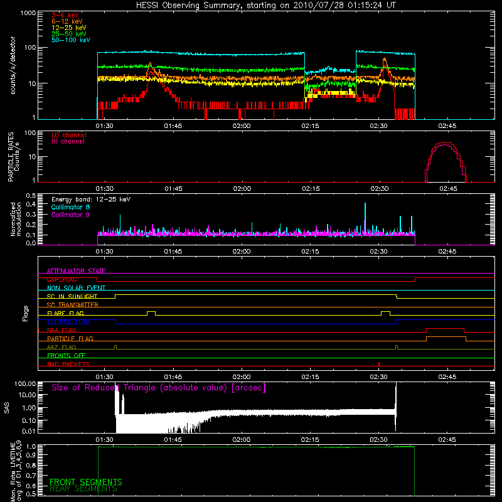The height and width of the screenshot is (502, 502).
Task: Click the tall Collimator 8 spike near 02:27
Action: [x=365, y=218]
